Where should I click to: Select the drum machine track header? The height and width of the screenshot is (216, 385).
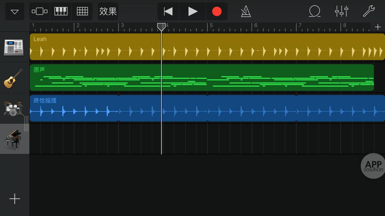tap(14, 47)
